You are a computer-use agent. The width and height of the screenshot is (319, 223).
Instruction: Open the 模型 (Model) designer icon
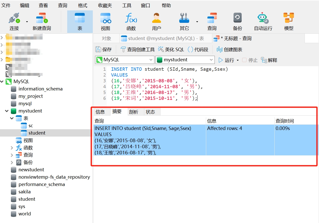289,21
